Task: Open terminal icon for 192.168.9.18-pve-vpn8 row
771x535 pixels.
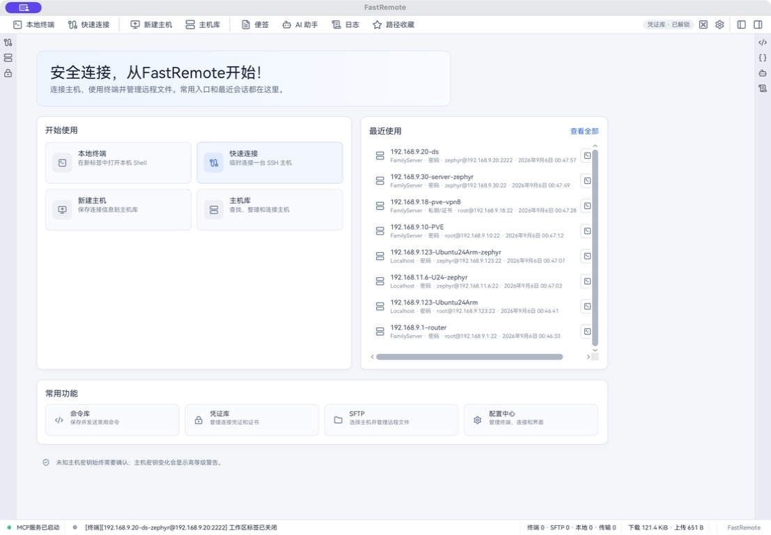Action: point(586,206)
